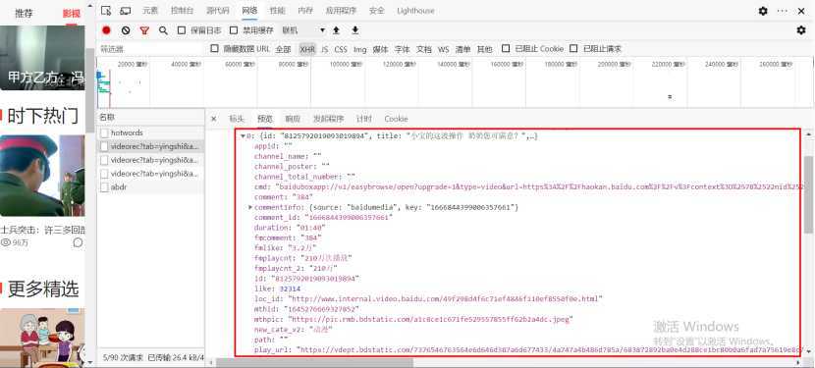815x368 pixels.
Task: Select the abdr request row
Action: pos(151,187)
